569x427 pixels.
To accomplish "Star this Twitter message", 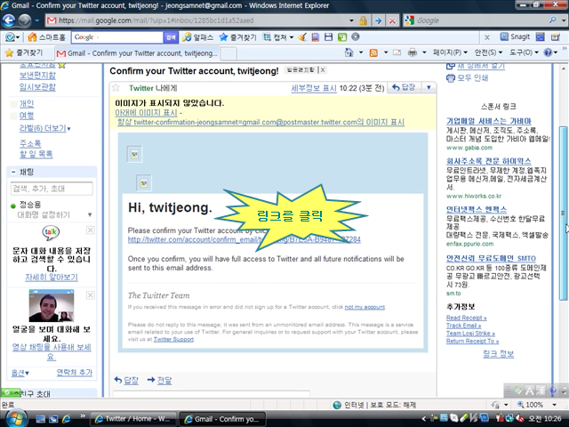I will click(116, 88).
